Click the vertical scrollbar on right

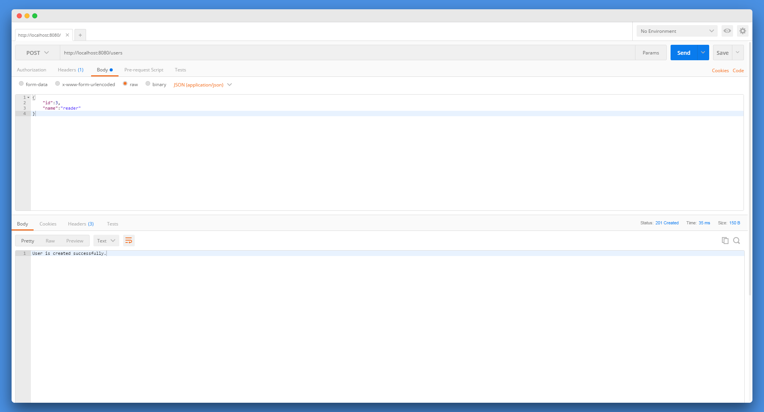pos(750,168)
